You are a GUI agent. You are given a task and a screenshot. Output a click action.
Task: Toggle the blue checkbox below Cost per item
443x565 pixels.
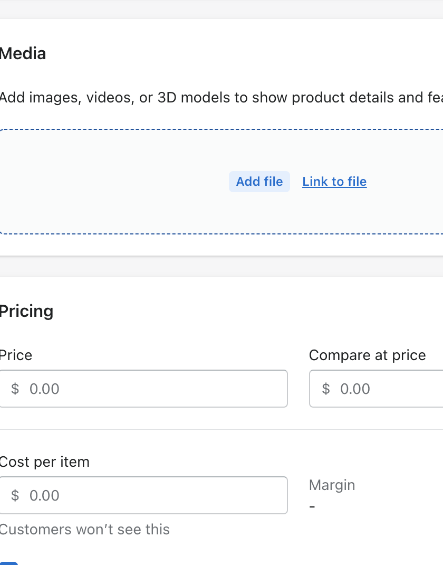[8, 563]
